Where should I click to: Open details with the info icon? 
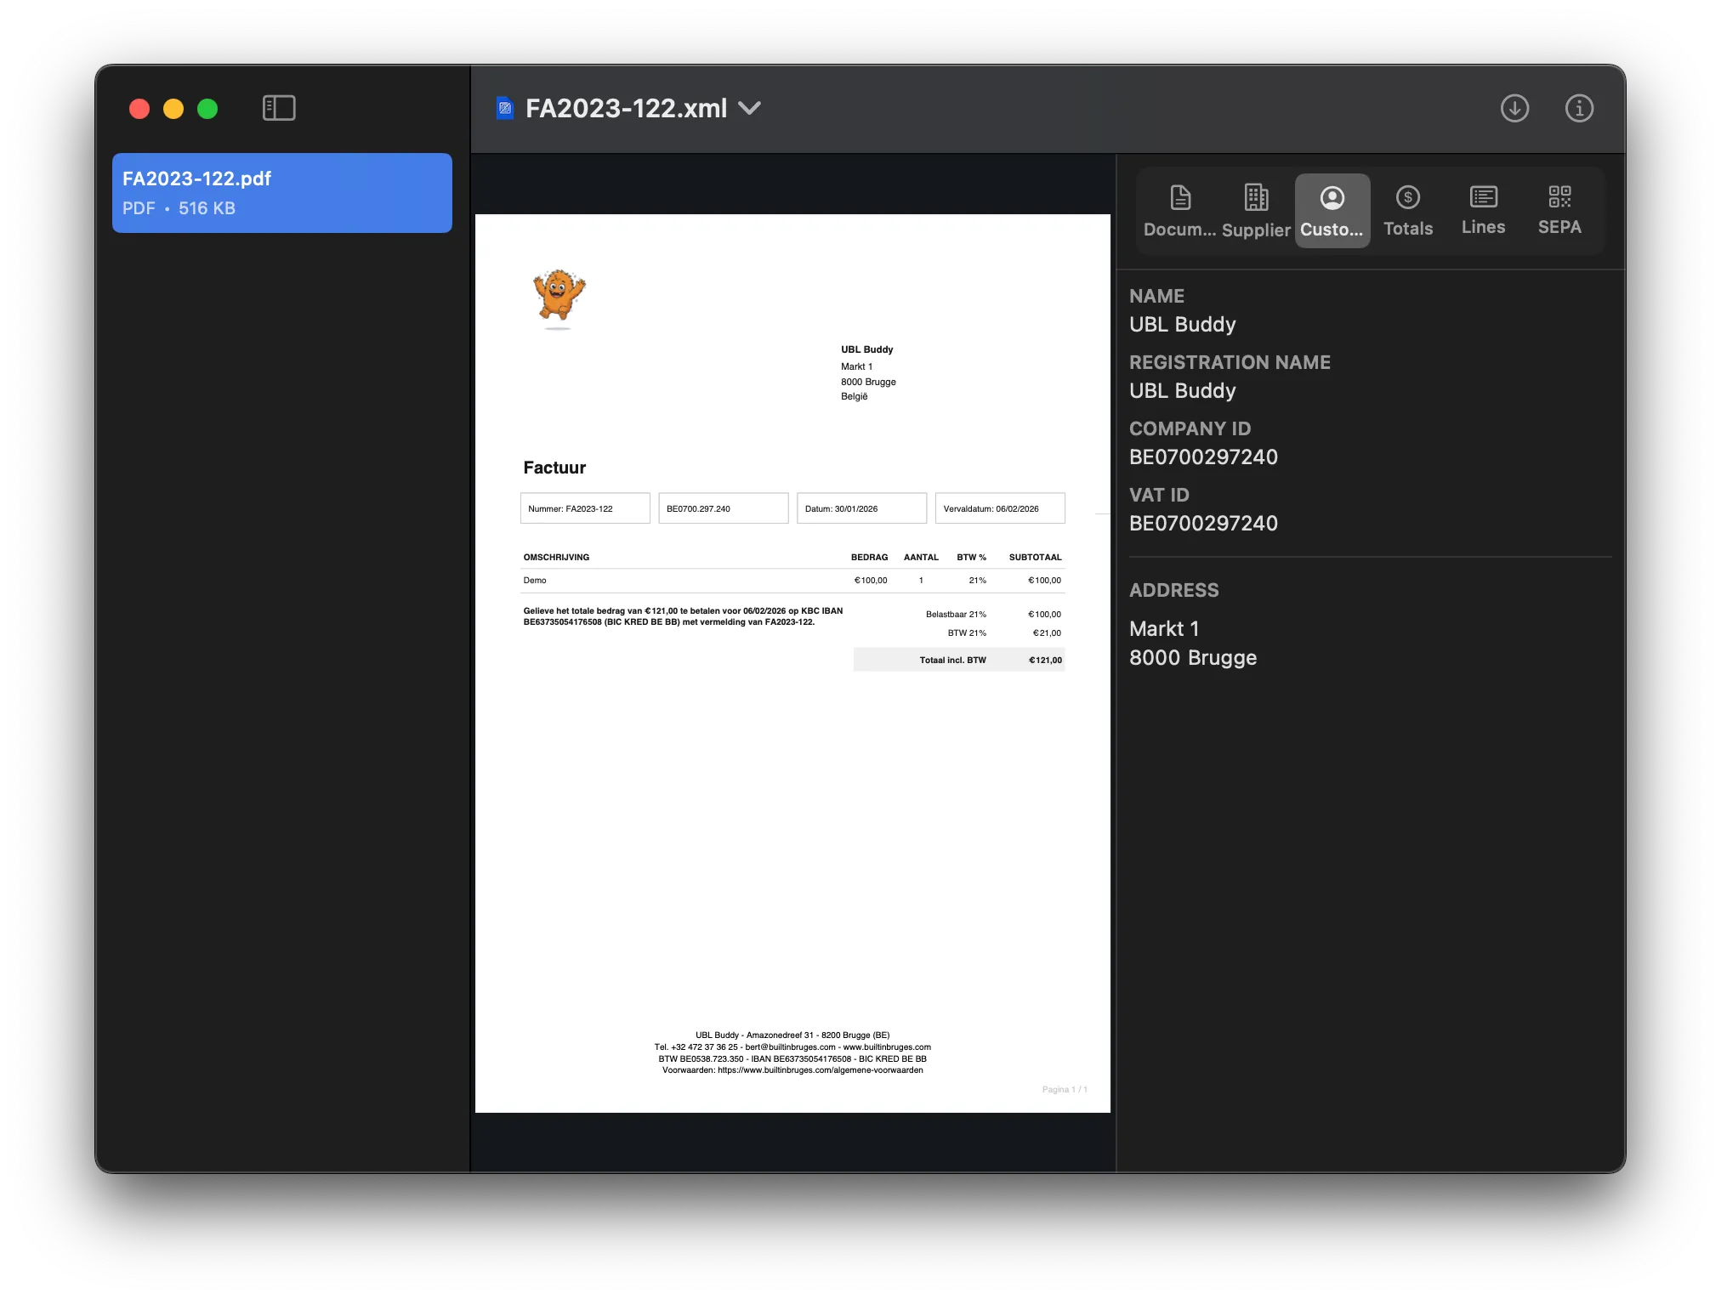pyautogui.click(x=1579, y=108)
